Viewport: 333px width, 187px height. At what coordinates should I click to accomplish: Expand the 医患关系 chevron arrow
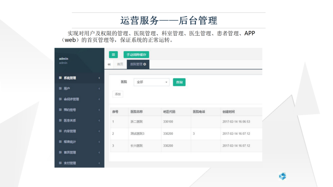pos(99,121)
